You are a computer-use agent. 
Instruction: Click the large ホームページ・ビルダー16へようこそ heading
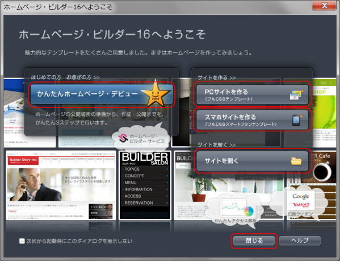coord(112,35)
